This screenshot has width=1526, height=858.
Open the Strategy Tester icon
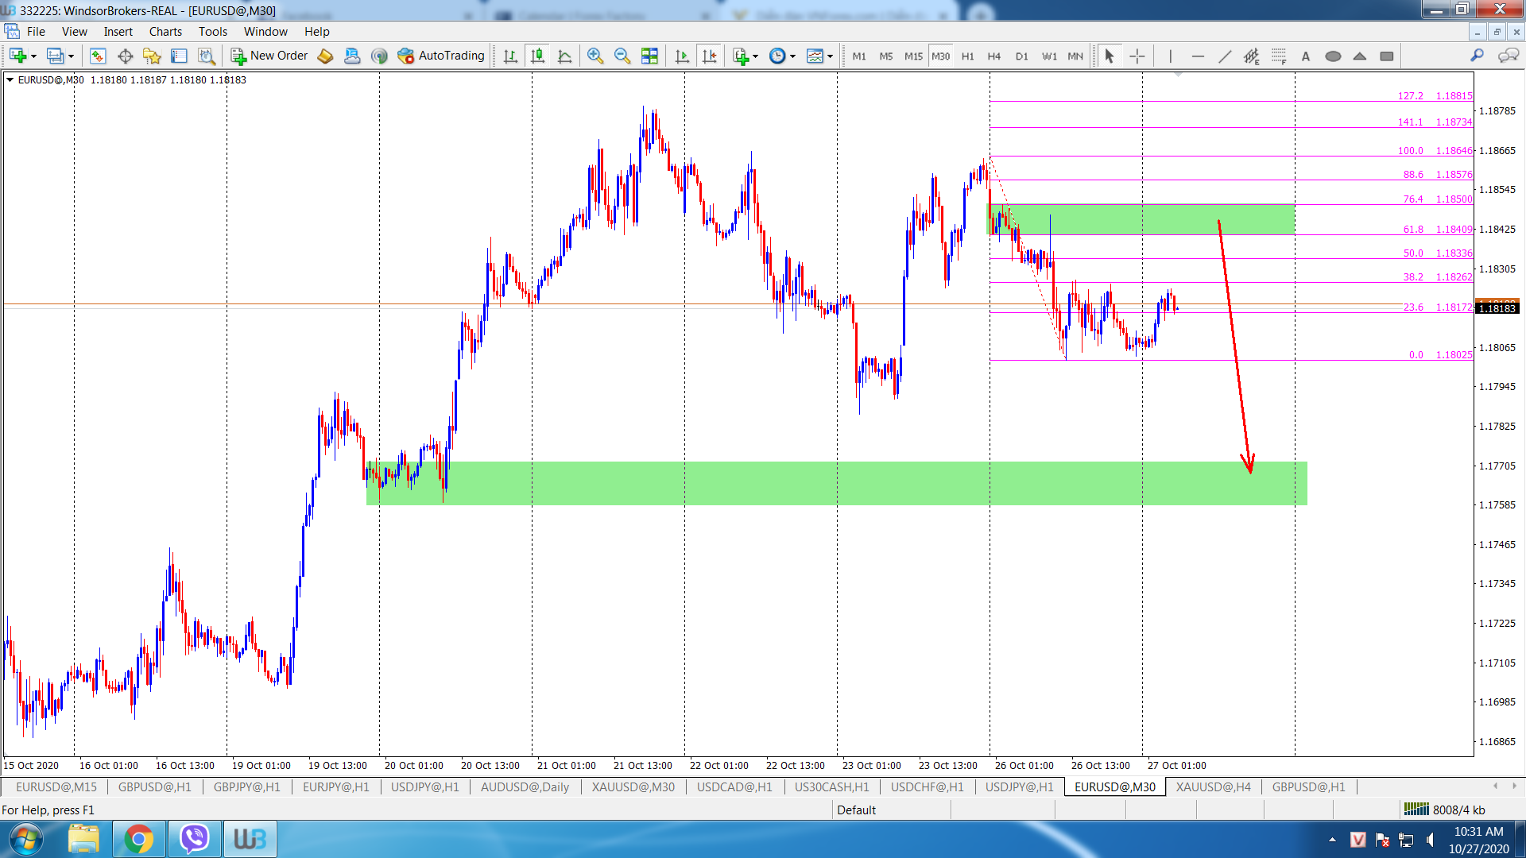click(x=206, y=56)
